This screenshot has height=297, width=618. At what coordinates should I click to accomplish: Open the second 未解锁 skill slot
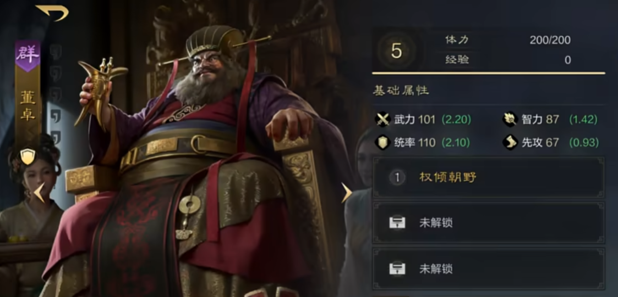pyautogui.click(x=489, y=269)
